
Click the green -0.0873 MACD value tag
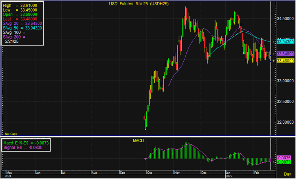(x=283, y=162)
